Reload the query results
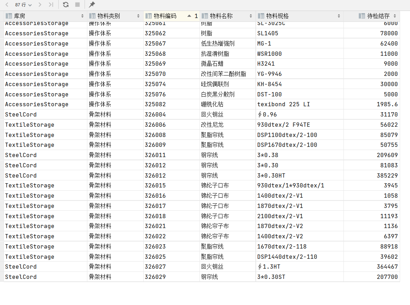 66,5
